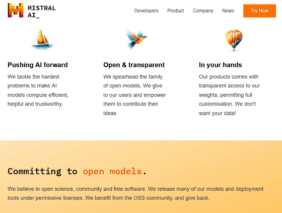
Task: Click the flying bird illustration
Action: pos(136,39)
